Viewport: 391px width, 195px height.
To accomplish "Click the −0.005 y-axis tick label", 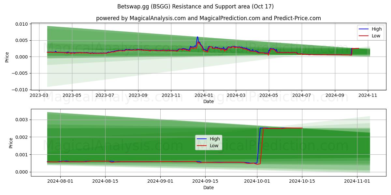I will pos(20,73).
